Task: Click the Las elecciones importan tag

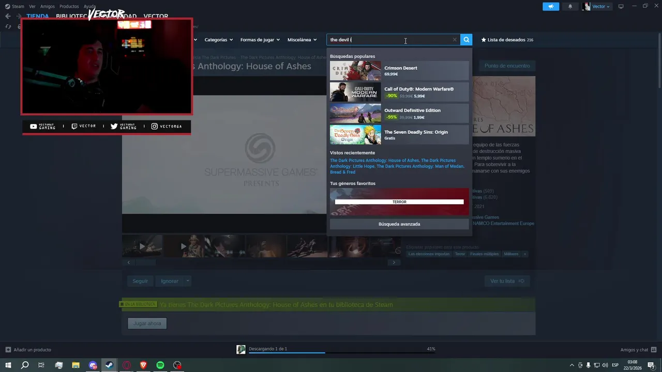Action: click(429, 254)
